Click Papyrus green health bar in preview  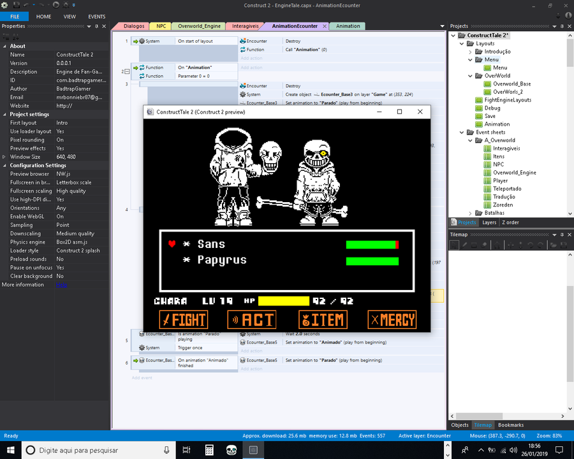[x=372, y=261]
